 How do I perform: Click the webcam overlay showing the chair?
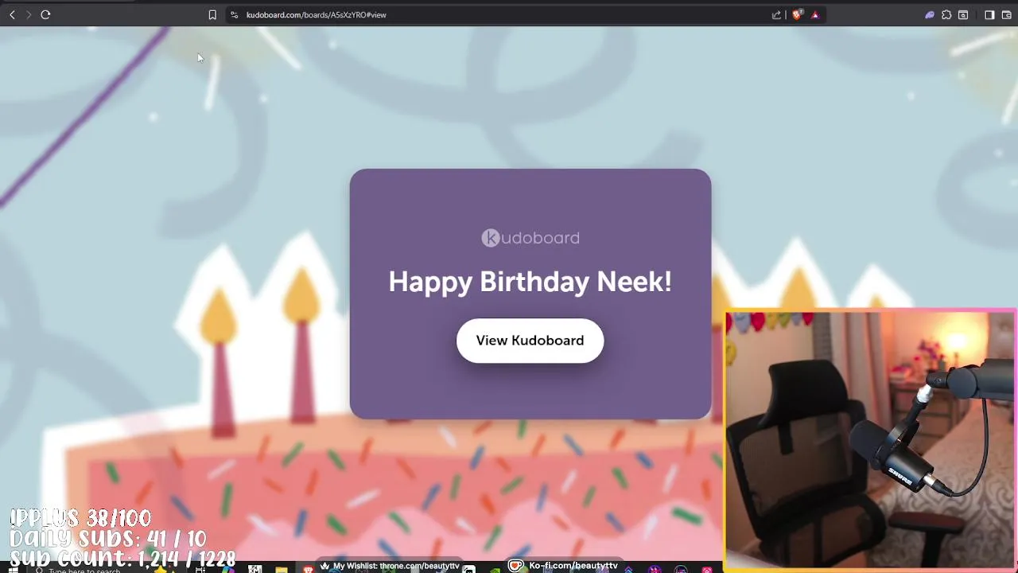pyautogui.click(x=870, y=439)
